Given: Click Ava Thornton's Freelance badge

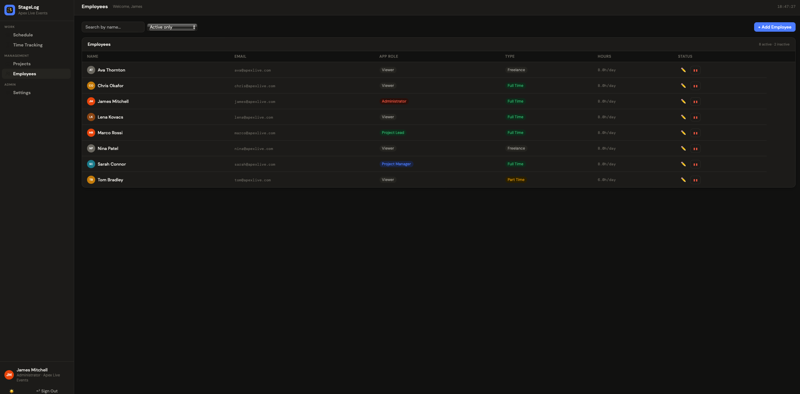Looking at the screenshot, I should [x=516, y=70].
